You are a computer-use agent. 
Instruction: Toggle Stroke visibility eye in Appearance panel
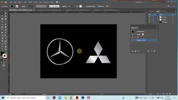(132, 34)
